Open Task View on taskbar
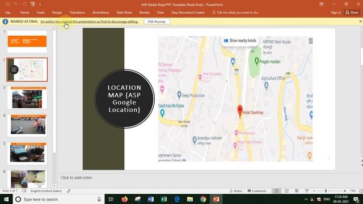Screen dimensions: 363x204 pyautogui.click(x=111, y=199)
